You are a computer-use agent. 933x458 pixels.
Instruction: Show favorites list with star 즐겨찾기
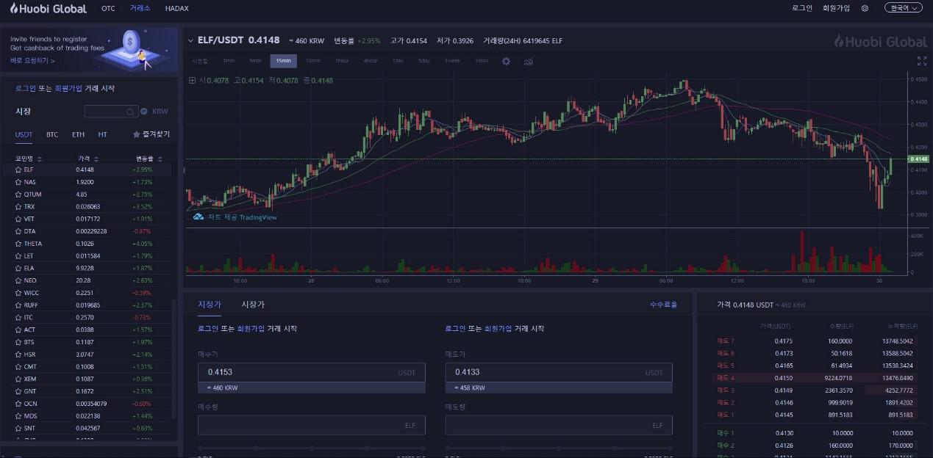[151, 134]
